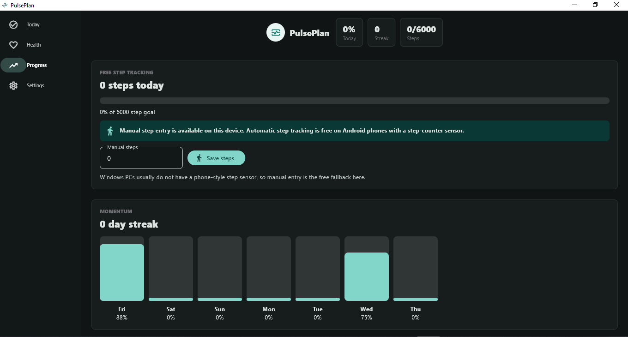
Task: Click the Friday momentum bar
Action: [x=122, y=269]
